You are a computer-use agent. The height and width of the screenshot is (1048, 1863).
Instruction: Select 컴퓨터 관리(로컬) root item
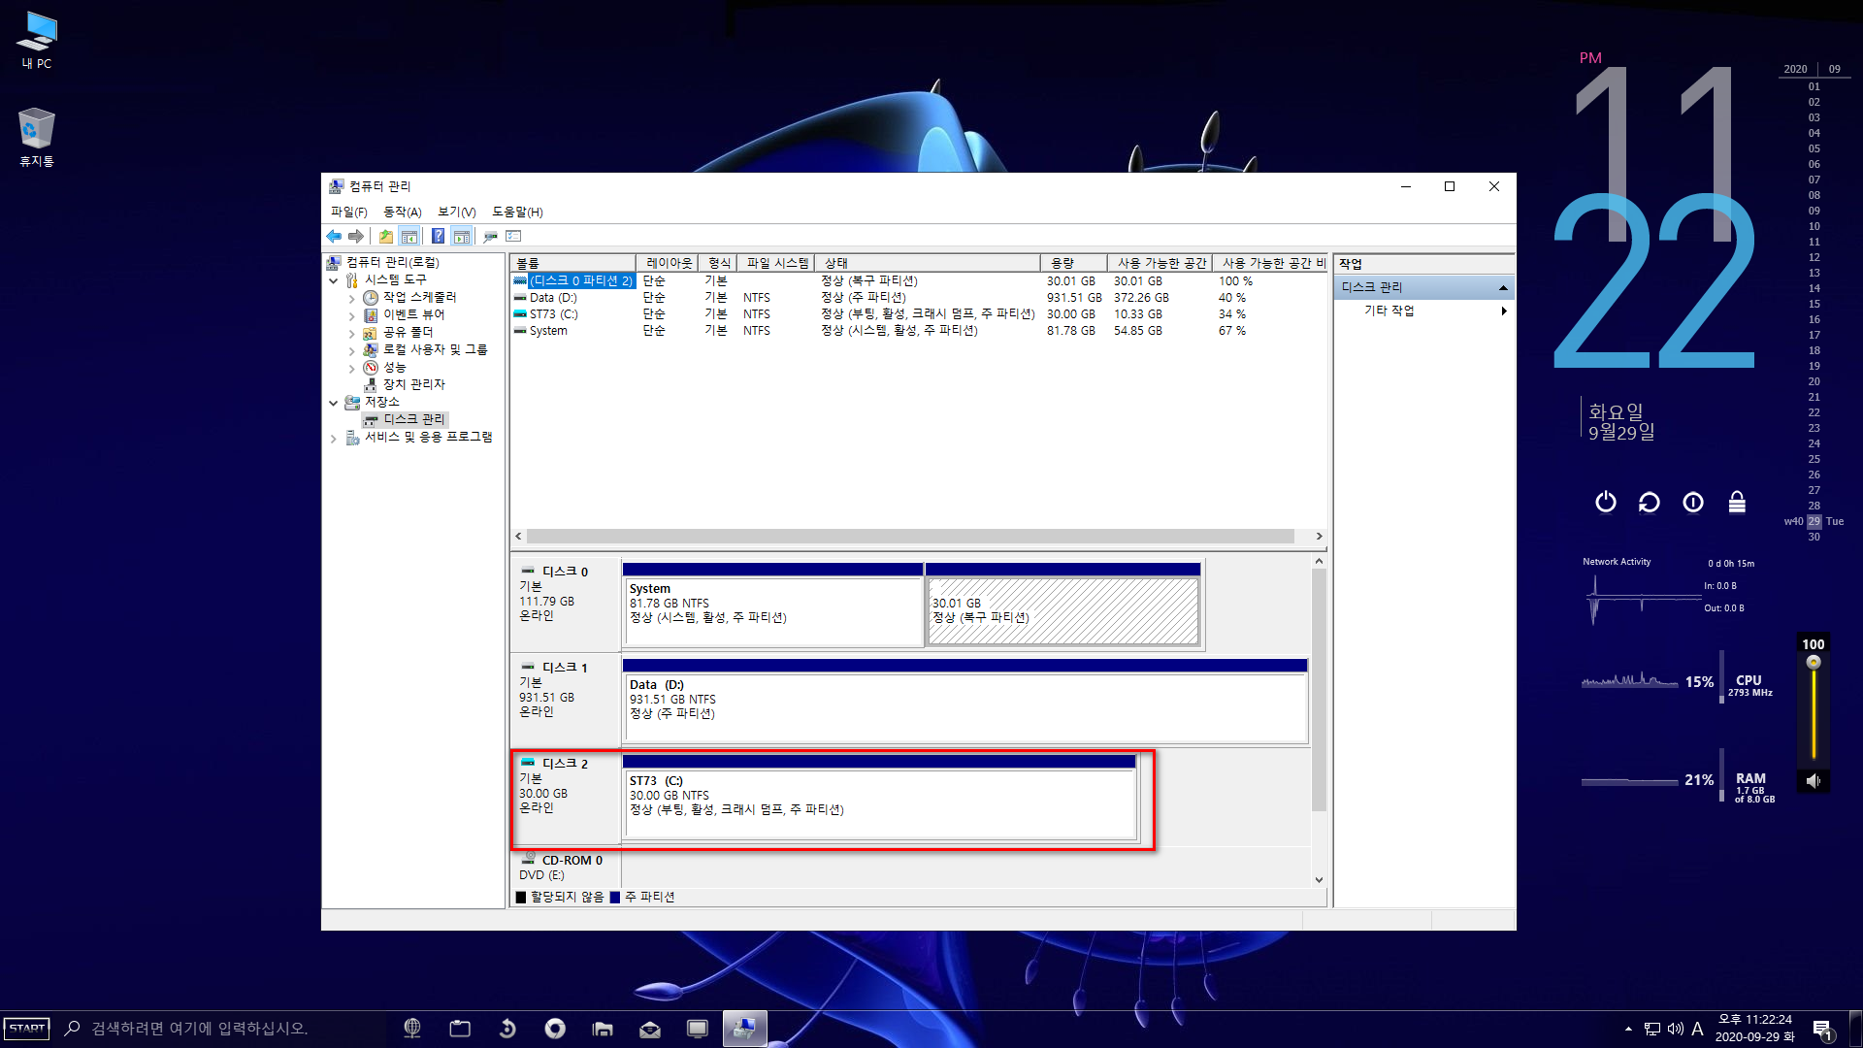392,262
